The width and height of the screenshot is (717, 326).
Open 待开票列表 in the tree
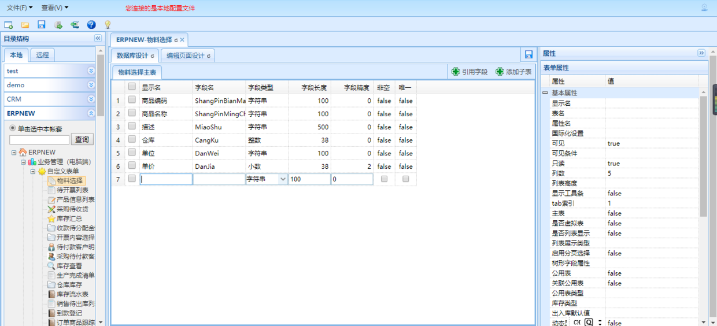(x=68, y=190)
